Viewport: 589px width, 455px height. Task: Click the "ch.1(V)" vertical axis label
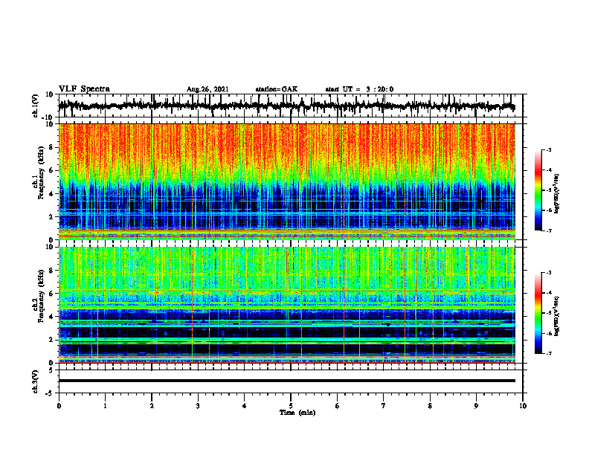pos(36,106)
